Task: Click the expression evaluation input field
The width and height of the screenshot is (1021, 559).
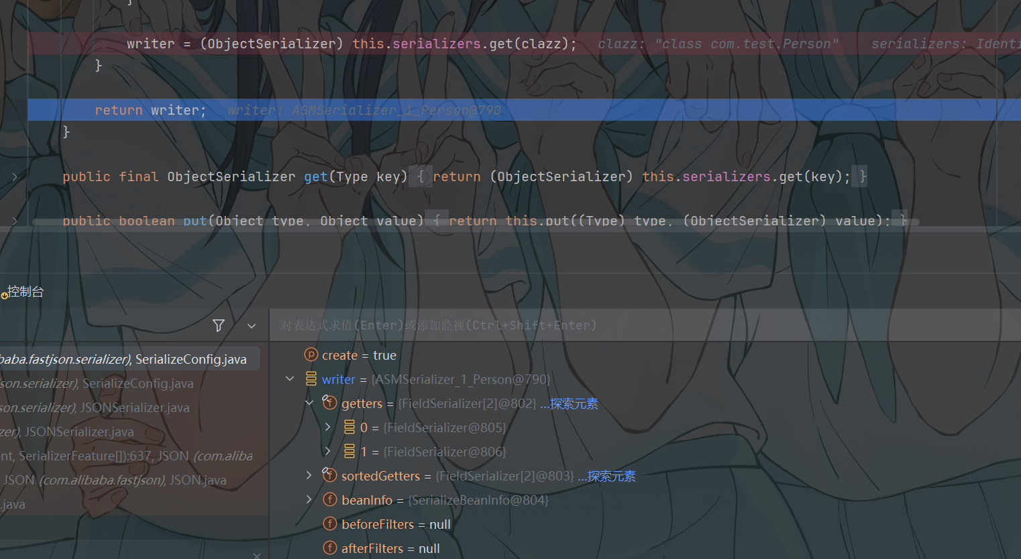Action: click(x=644, y=325)
